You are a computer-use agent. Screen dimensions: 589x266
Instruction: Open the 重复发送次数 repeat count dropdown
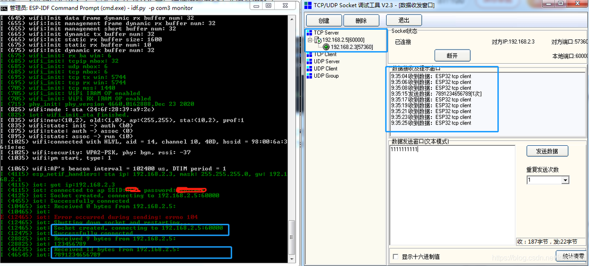[x=566, y=180]
